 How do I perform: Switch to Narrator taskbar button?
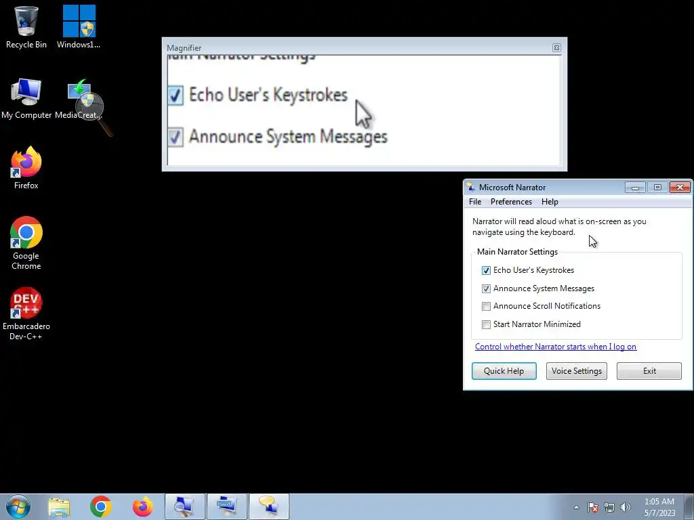268,506
